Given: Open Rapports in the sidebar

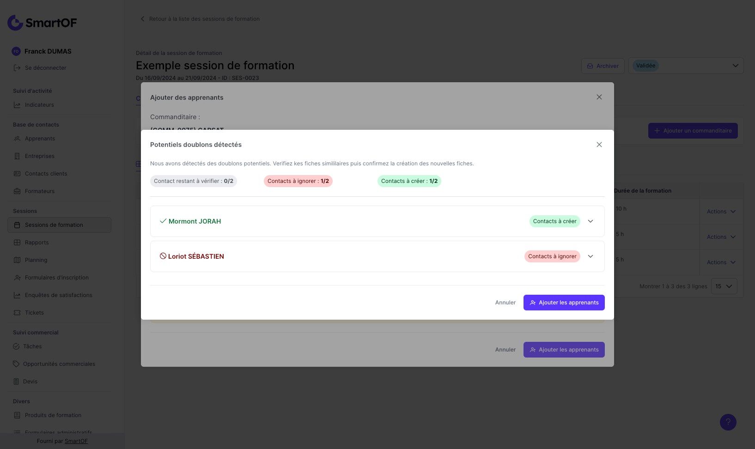Looking at the screenshot, I should click(x=37, y=243).
